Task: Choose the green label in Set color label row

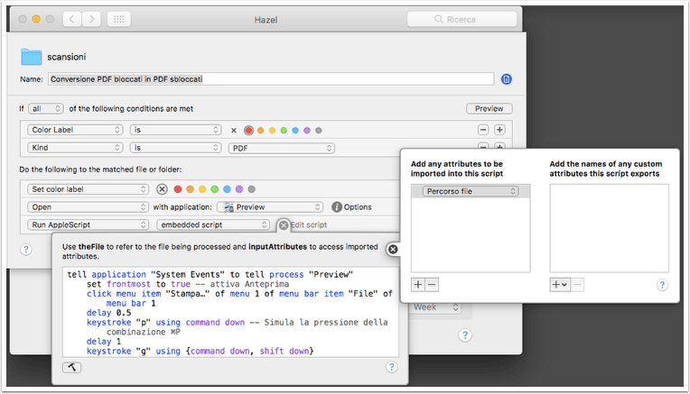Action: point(214,189)
